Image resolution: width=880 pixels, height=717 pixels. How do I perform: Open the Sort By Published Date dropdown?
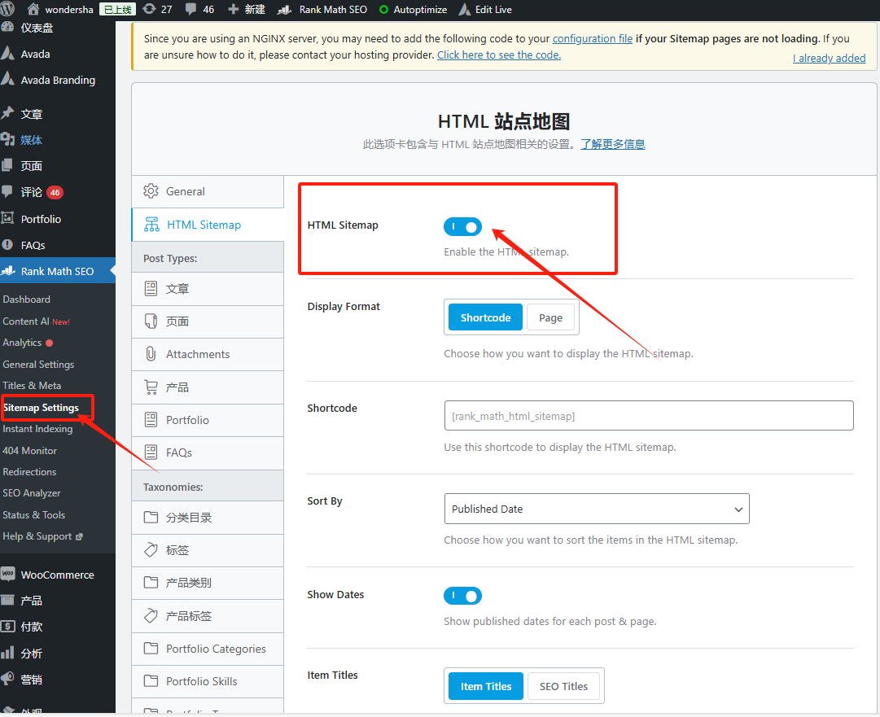tap(596, 509)
